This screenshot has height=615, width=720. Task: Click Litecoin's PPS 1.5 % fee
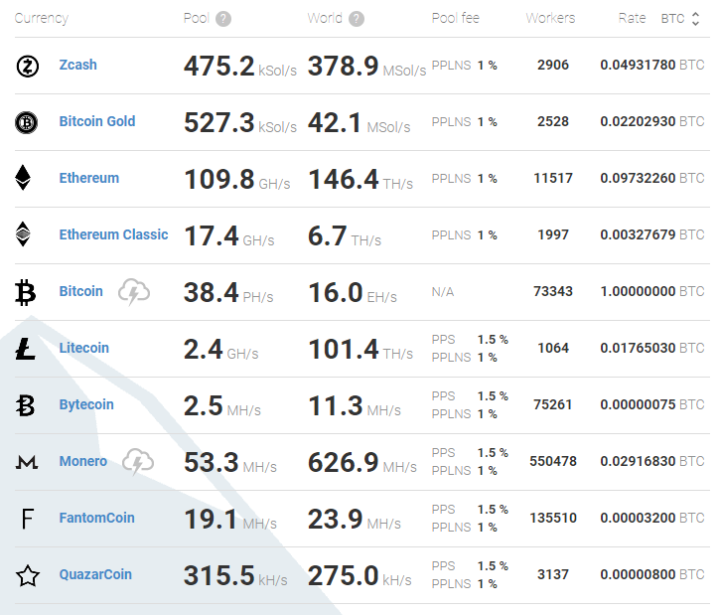coord(470,340)
